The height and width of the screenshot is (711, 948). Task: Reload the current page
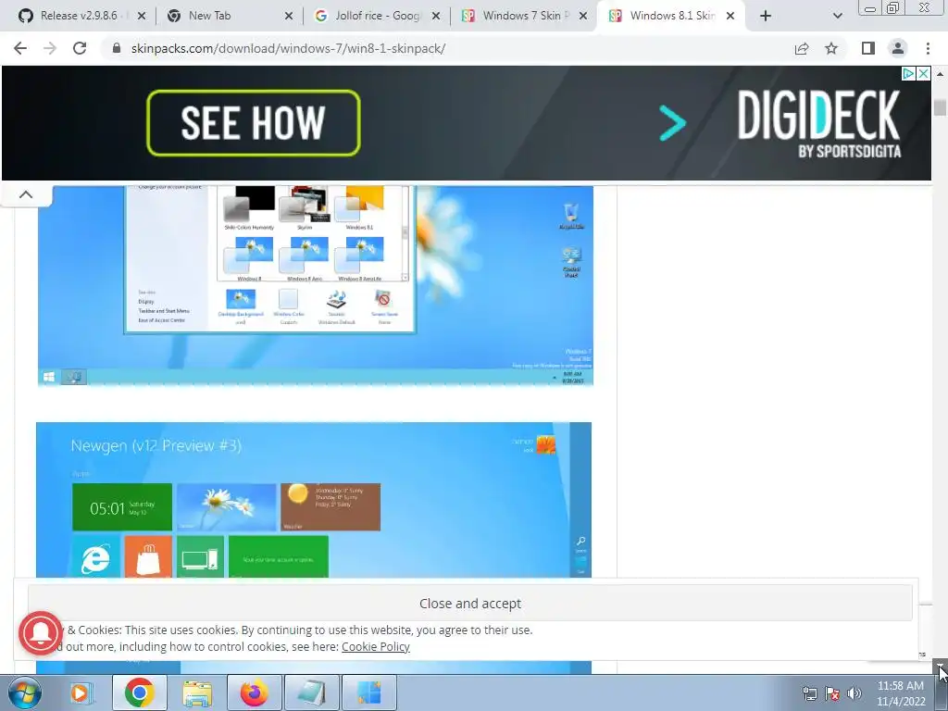[80, 48]
